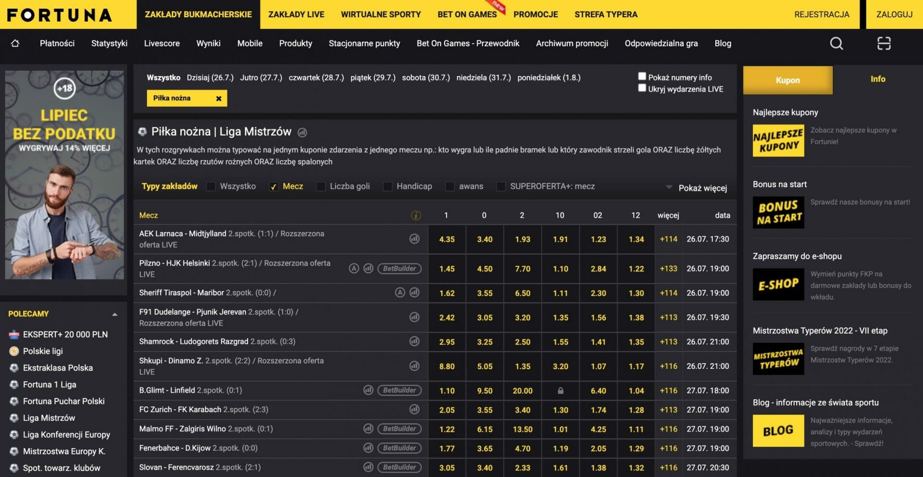
Task: Click the Rejestracja button
Action: point(822,14)
